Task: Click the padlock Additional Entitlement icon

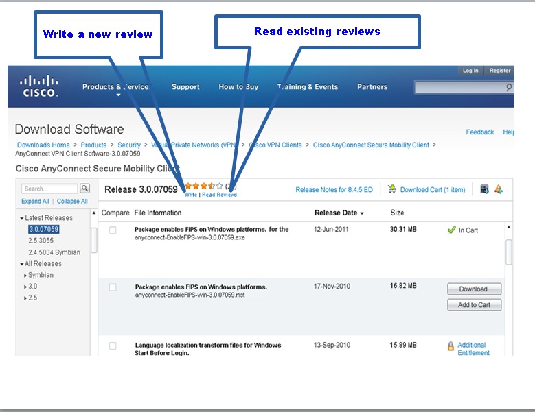Action: pos(451,346)
